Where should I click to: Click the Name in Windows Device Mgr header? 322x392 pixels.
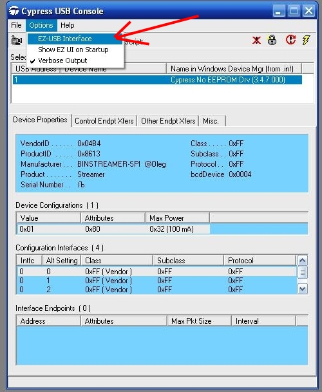tap(234, 69)
